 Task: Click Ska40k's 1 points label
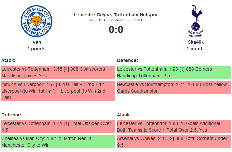click(195, 49)
